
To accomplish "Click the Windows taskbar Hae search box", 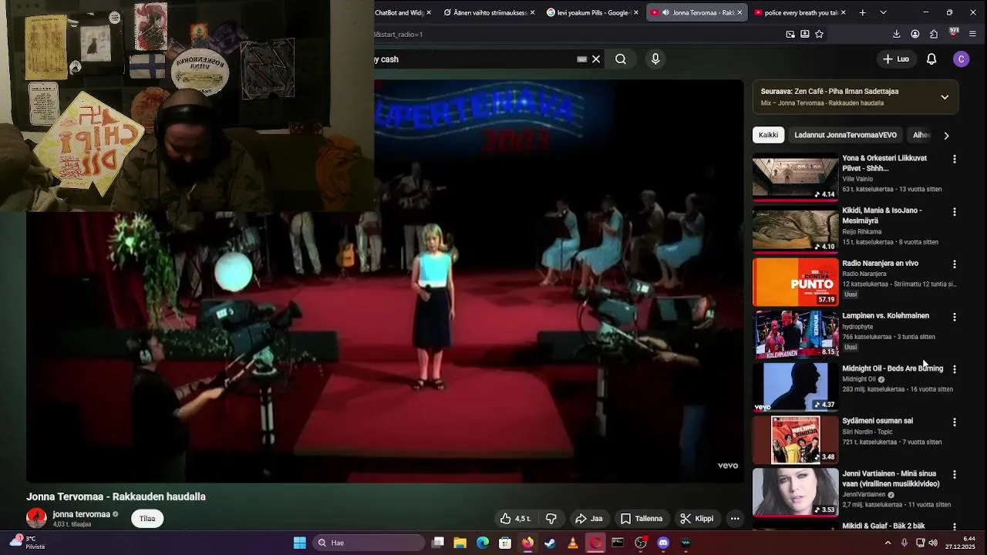I will tap(369, 543).
